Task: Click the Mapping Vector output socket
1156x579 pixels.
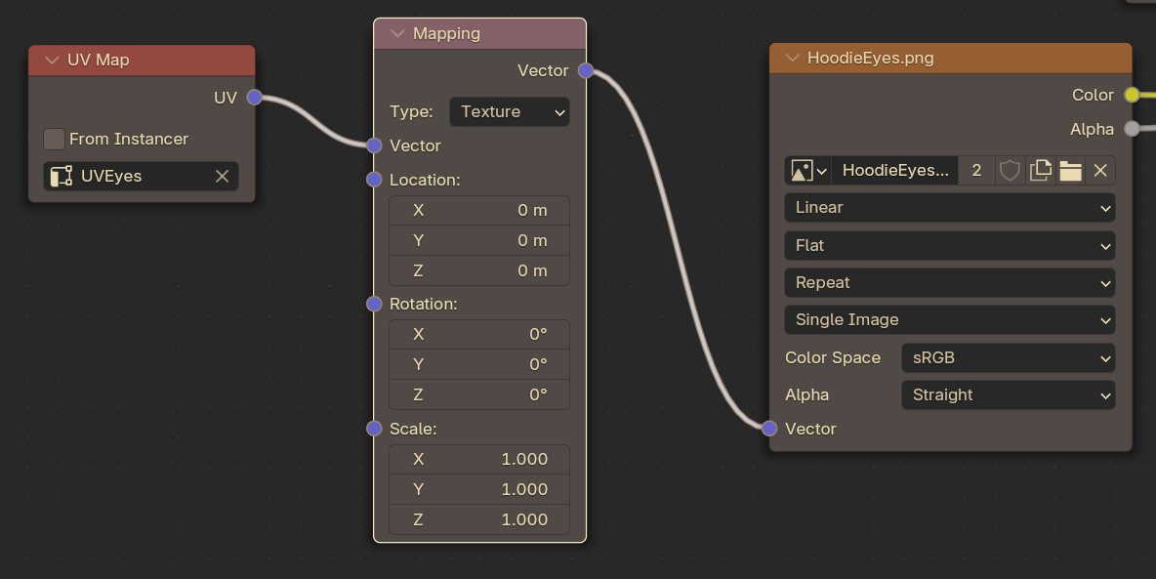Action: pos(586,71)
